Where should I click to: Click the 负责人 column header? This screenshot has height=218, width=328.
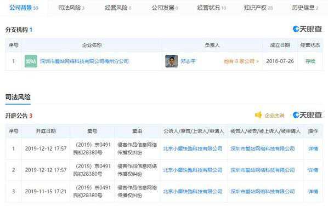[x=212, y=45]
